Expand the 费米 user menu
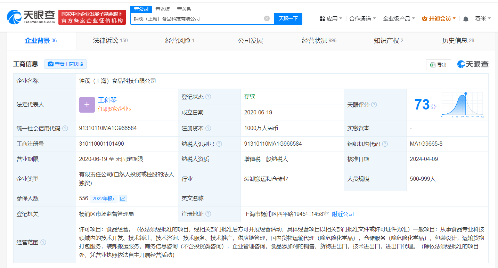498x268 pixels. (483, 19)
